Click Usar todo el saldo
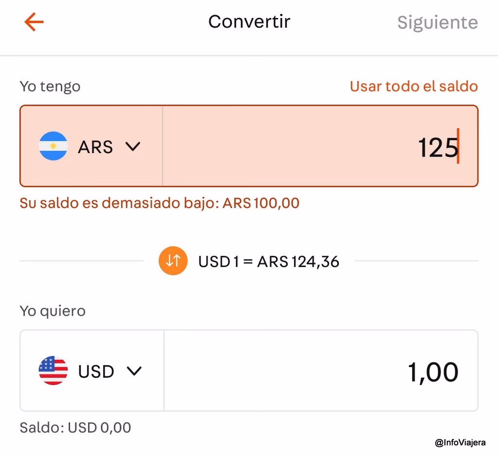Viewport: 498px width, 457px height. 413,86
